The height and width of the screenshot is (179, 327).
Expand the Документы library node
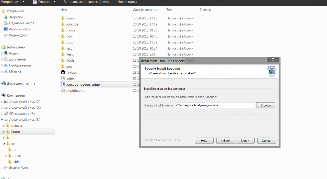click(x=2, y=60)
